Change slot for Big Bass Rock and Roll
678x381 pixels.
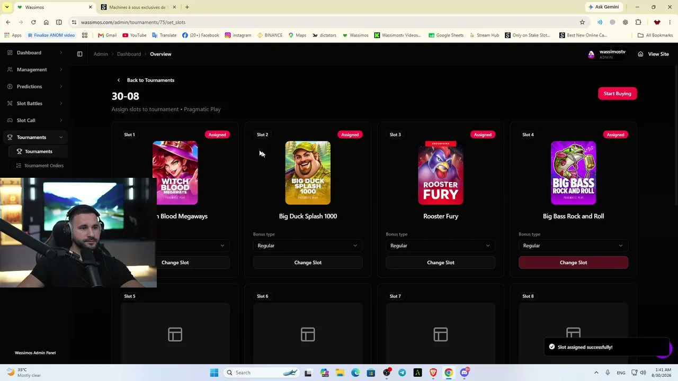(x=573, y=262)
